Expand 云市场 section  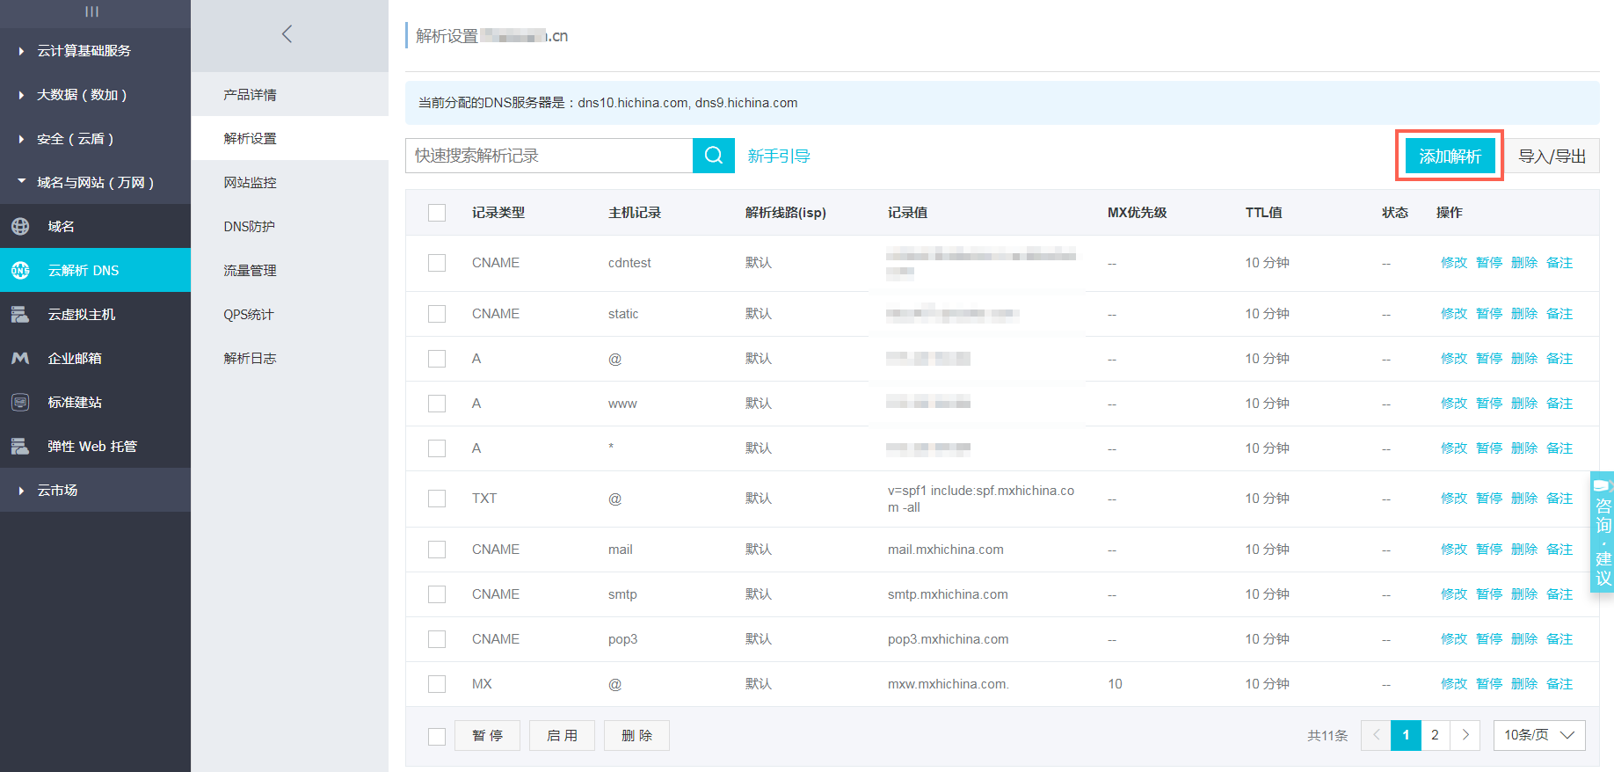point(95,490)
